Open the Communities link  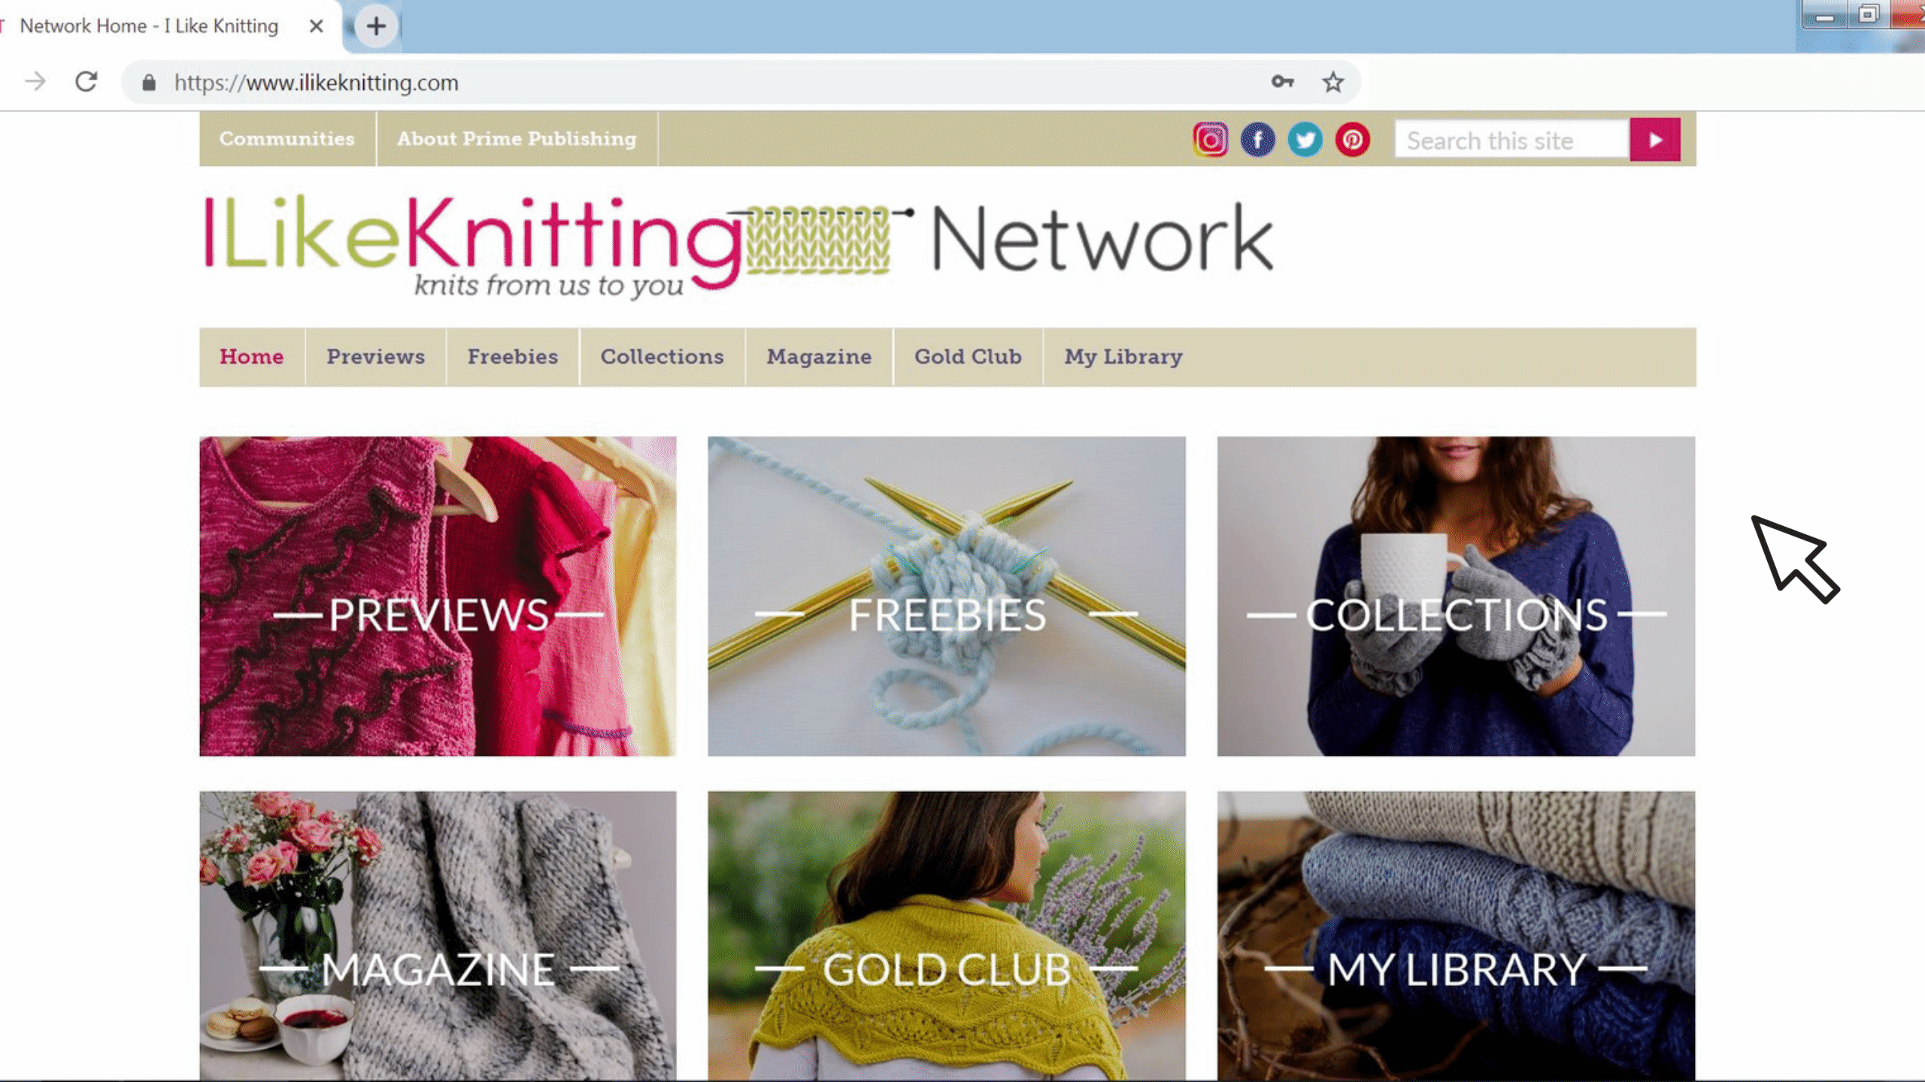point(287,139)
